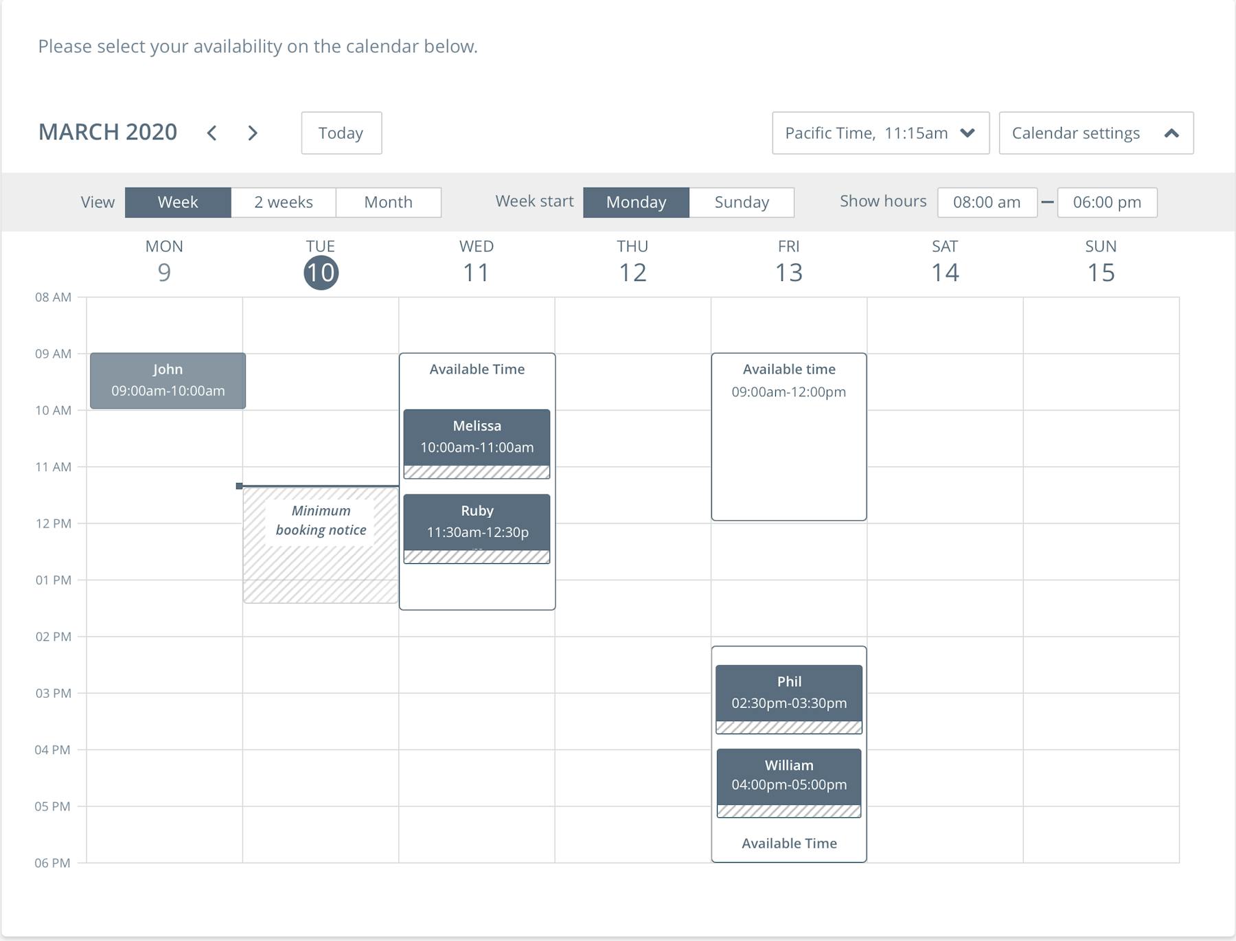Switch view to 2 weeks
Screen dimensions: 1236x941
tap(284, 203)
